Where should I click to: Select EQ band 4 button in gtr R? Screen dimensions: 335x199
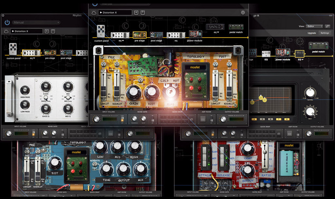pyautogui.click(x=254, y=119)
